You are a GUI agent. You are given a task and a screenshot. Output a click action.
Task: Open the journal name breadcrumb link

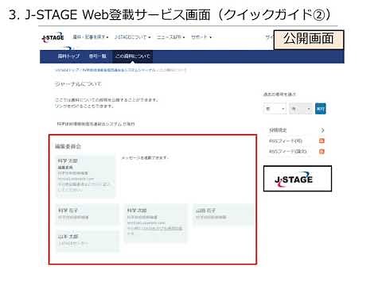(119, 70)
